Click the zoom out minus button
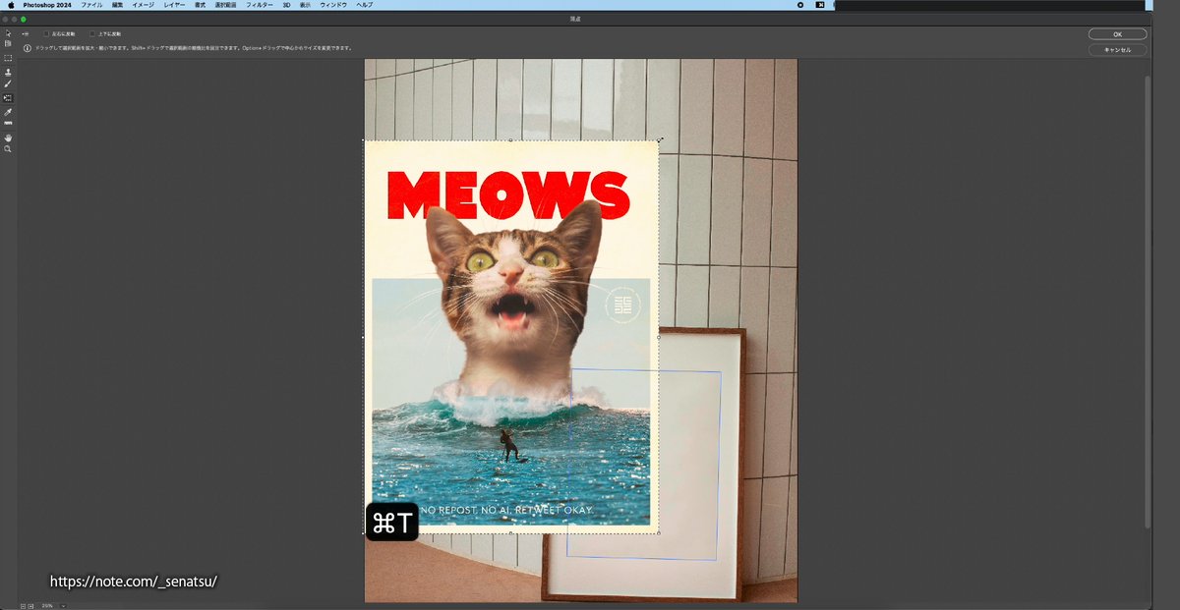1180x610 pixels. coord(23,606)
